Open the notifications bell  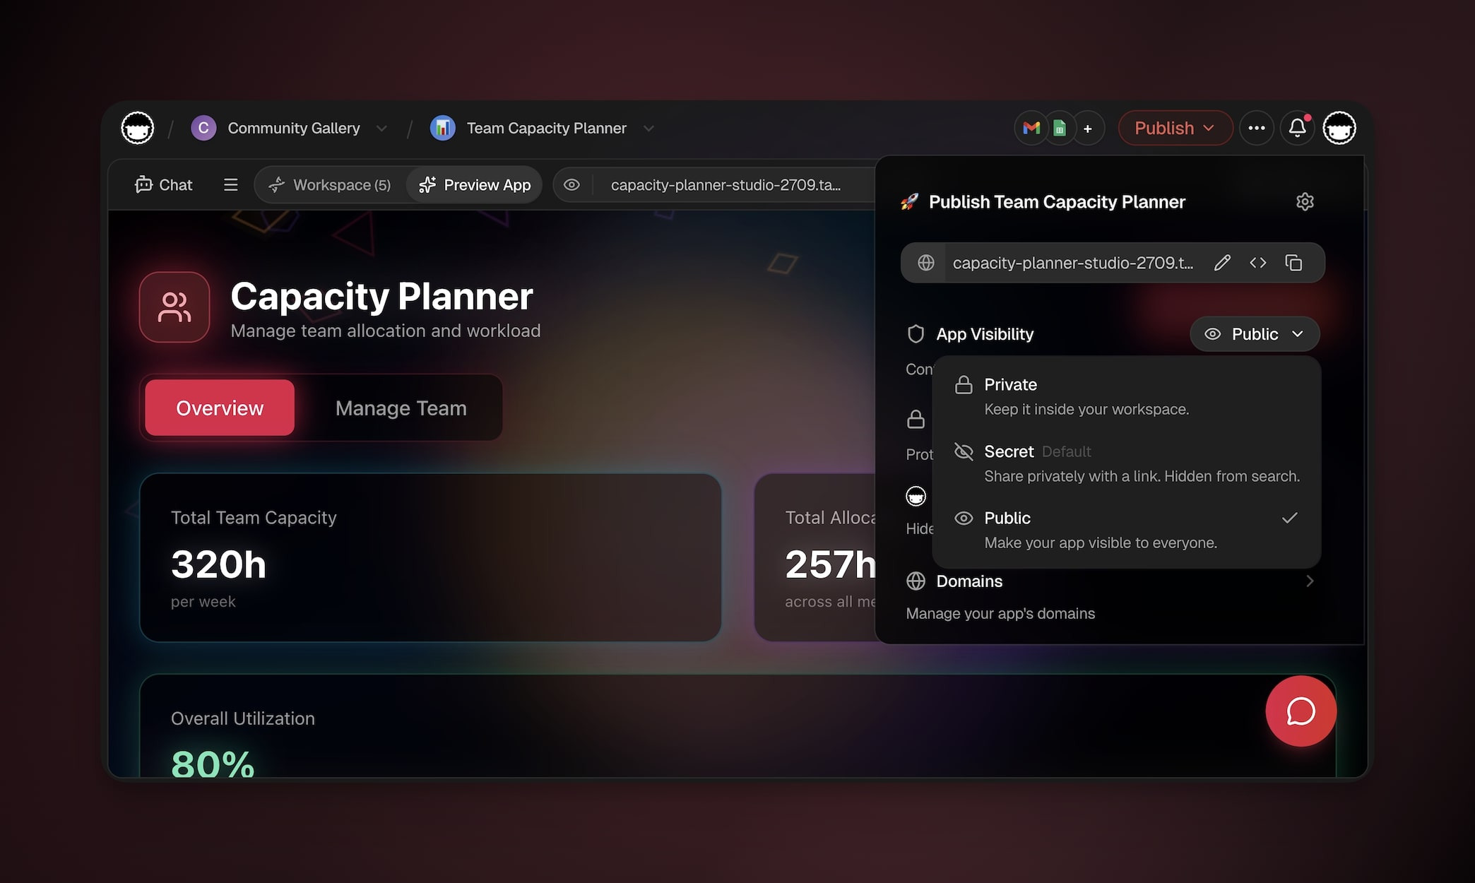pyautogui.click(x=1297, y=128)
